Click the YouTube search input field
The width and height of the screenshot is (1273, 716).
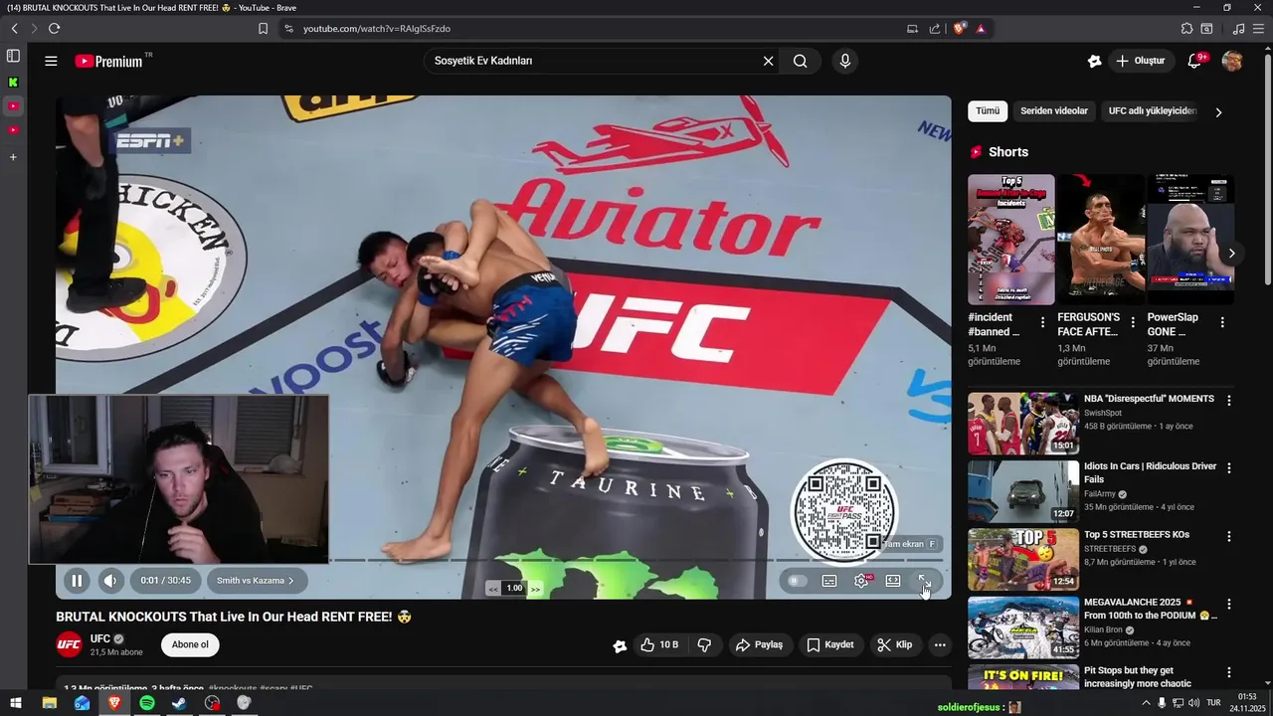pos(592,61)
